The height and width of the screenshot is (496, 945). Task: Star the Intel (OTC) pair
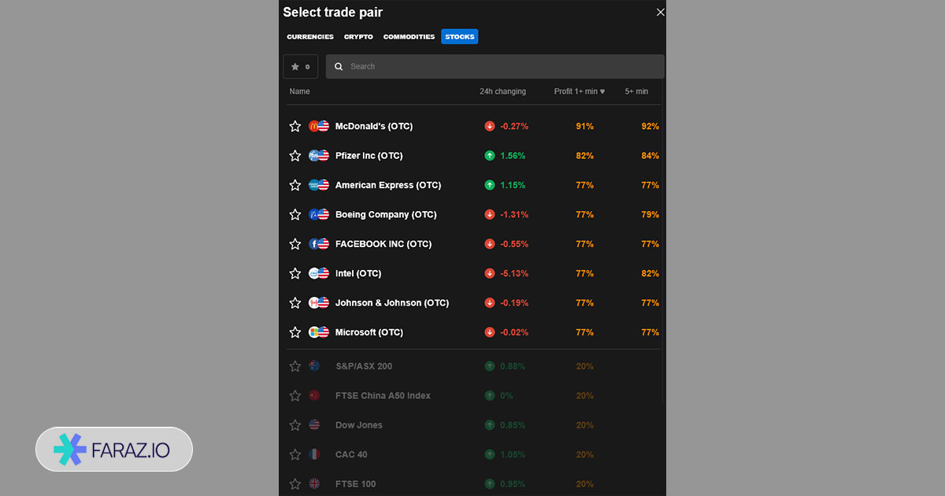click(x=295, y=273)
